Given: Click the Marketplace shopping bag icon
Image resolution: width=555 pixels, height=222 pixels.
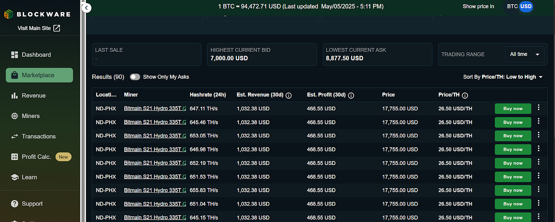Looking at the screenshot, I should (14, 75).
